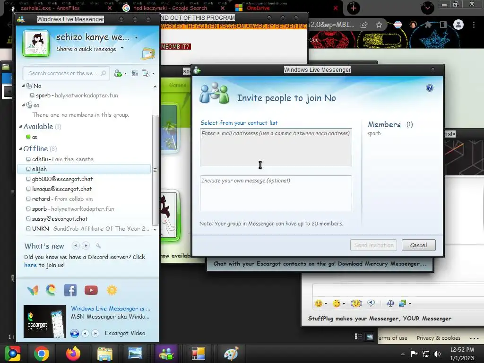Show next What's new item
The image size is (484, 363).
(x=86, y=246)
